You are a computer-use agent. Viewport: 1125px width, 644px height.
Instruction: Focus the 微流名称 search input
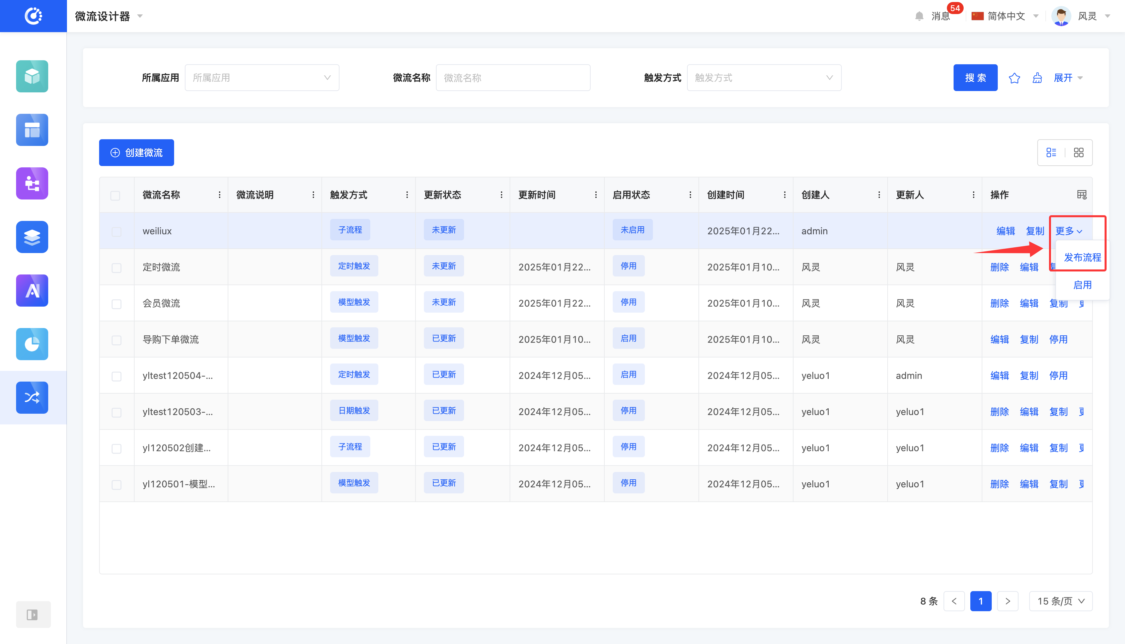click(513, 78)
